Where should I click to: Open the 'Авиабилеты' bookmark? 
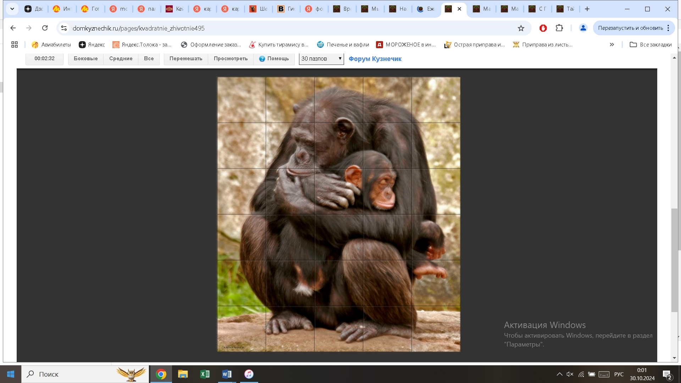(51, 44)
